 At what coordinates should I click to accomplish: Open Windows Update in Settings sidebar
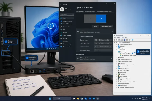(67, 47)
